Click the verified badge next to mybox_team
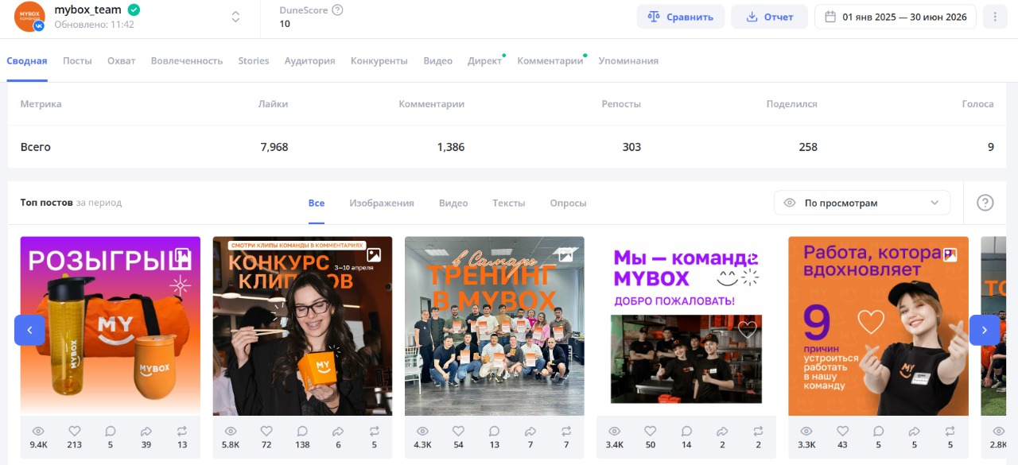Screen dimensions: 1018x465 pos(134,10)
